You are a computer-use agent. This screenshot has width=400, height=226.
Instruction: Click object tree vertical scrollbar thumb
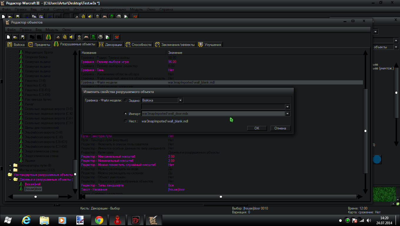click(x=75, y=175)
